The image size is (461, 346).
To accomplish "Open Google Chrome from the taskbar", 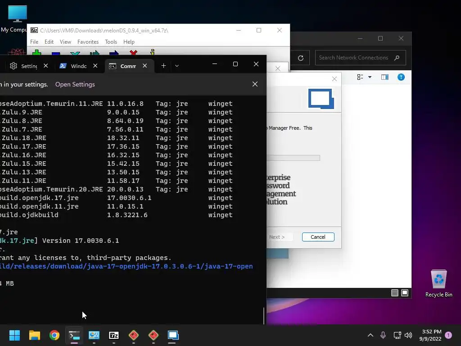I will pyautogui.click(x=54, y=335).
